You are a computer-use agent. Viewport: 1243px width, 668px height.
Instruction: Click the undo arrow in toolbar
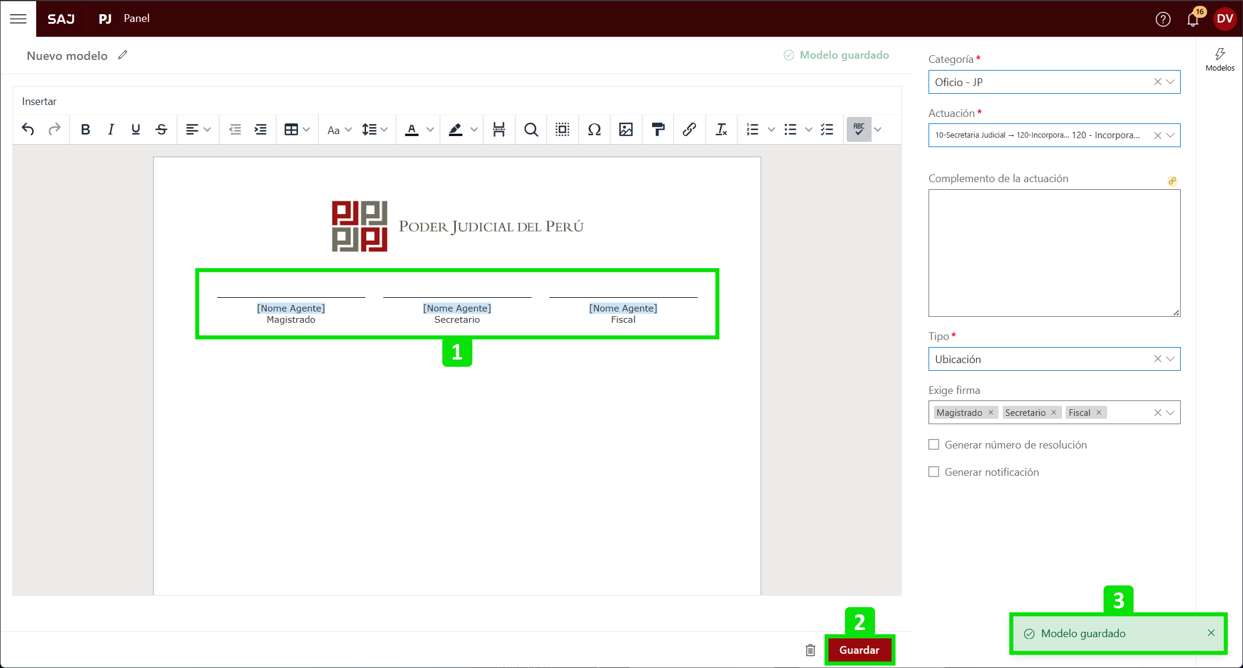tap(28, 129)
